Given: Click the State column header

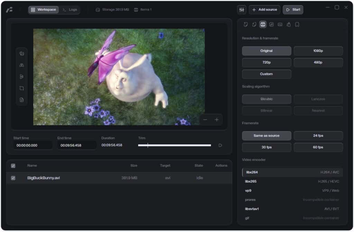Looking at the screenshot, I should tap(199, 166).
